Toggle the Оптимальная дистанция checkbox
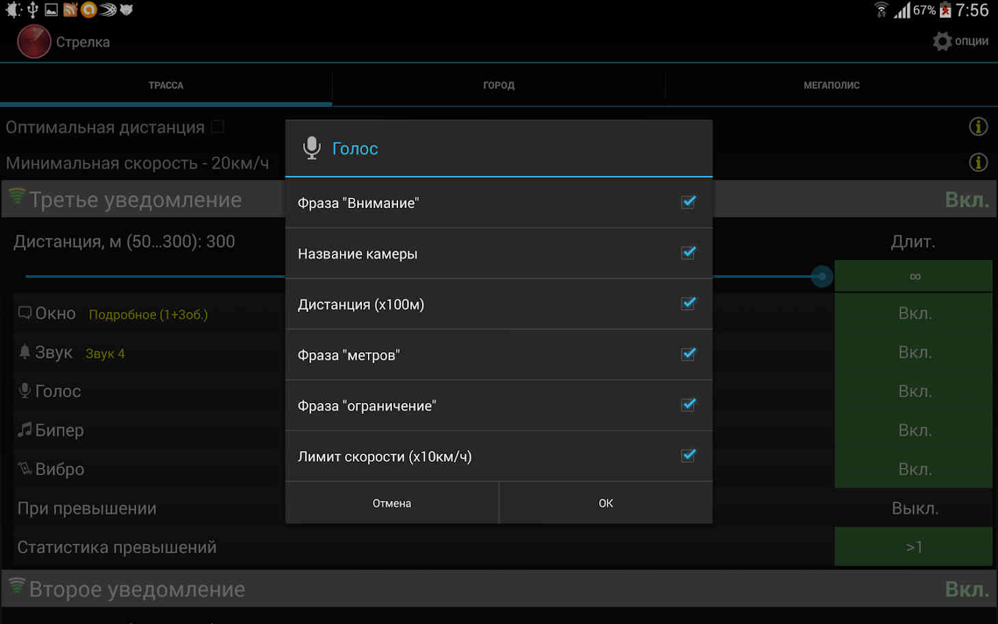The height and width of the screenshot is (624, 998). (x=218, y=127)
